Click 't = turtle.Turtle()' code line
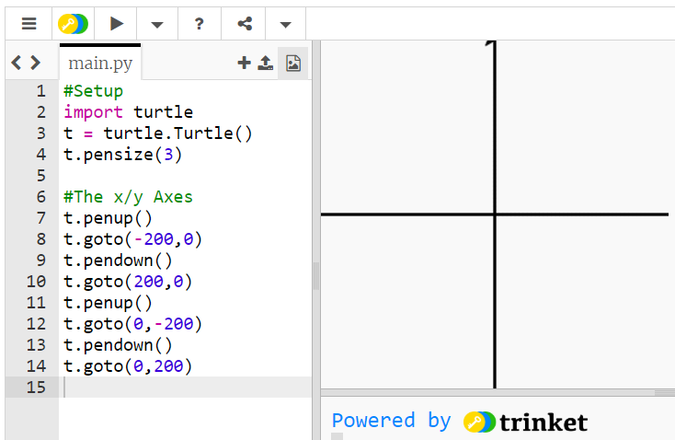Screen dimensions: 675x440 pyautogui.click(x=157, y=133)
